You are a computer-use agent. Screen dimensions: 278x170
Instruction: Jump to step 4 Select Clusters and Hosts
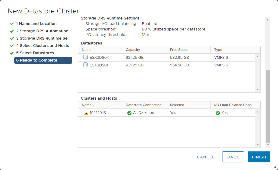point(42,46)
